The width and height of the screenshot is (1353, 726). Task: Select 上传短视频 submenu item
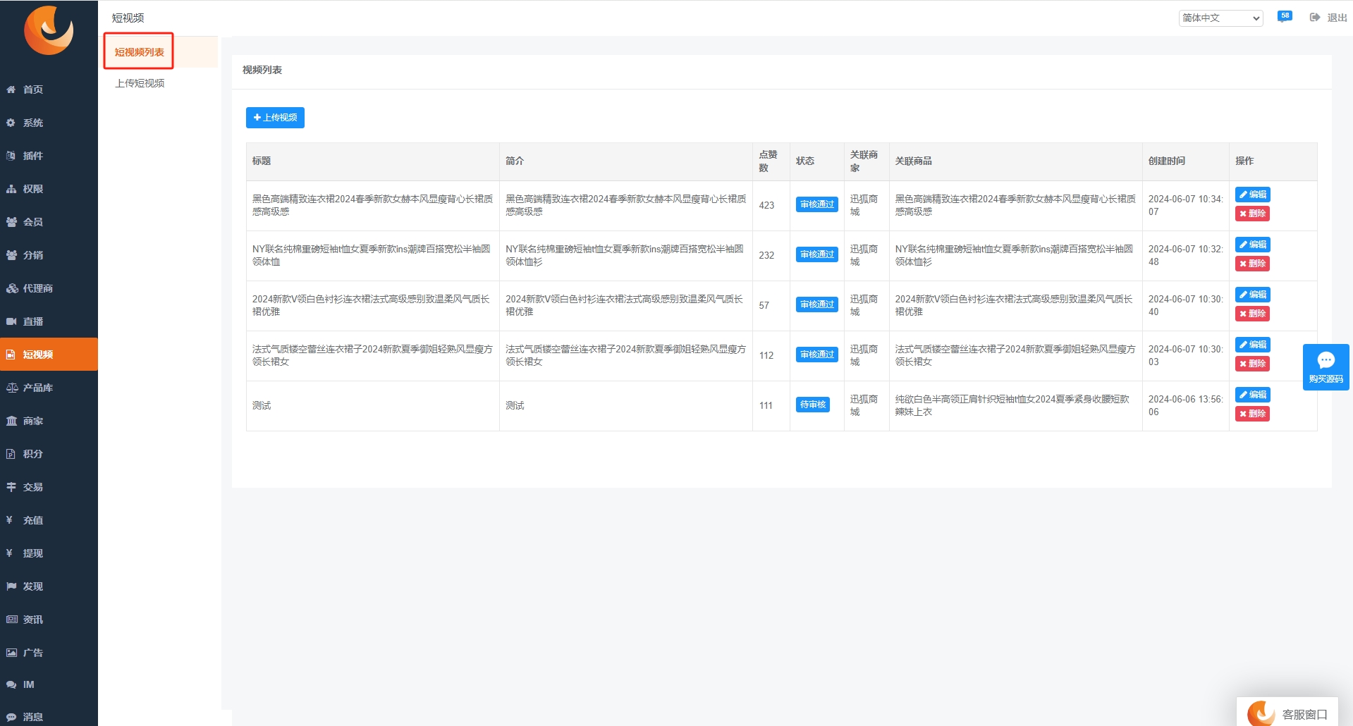tap(140, 83)
